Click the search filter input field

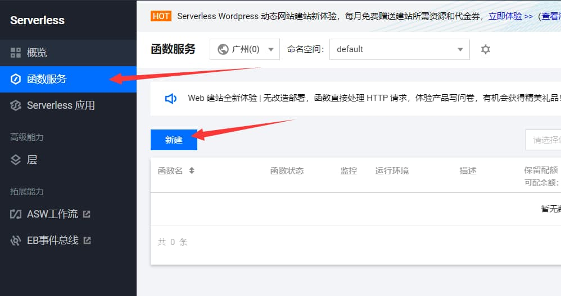pos(543,140)
